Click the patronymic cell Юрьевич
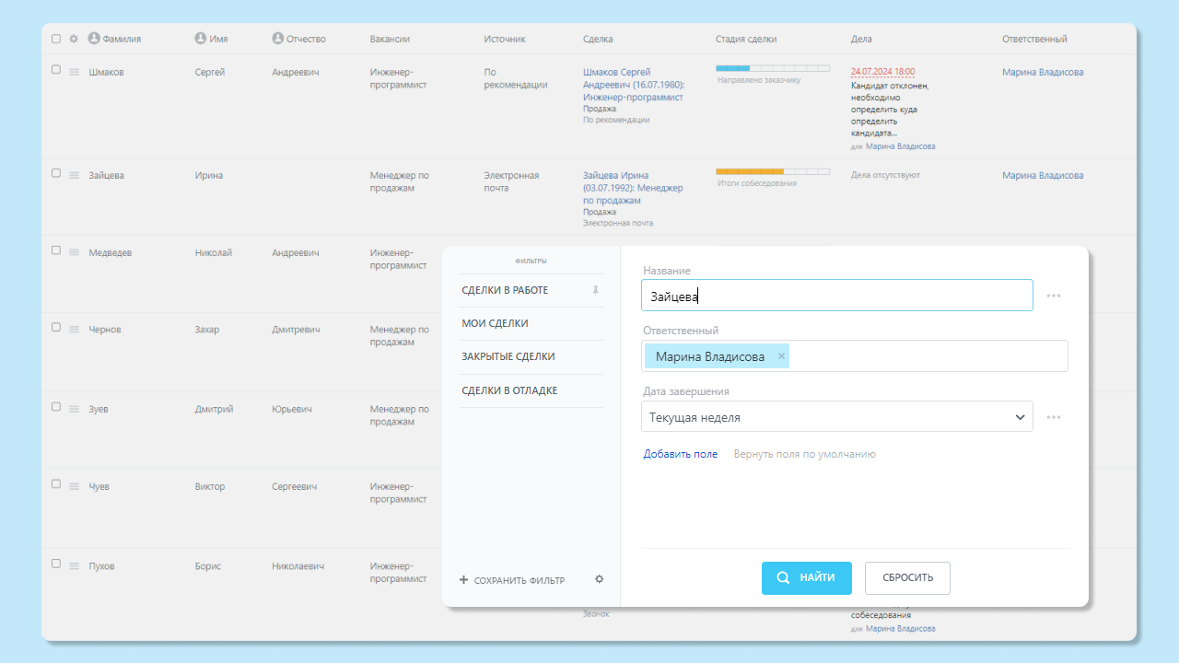Viewport: 1179px width, 663px height. pos(294,409)
